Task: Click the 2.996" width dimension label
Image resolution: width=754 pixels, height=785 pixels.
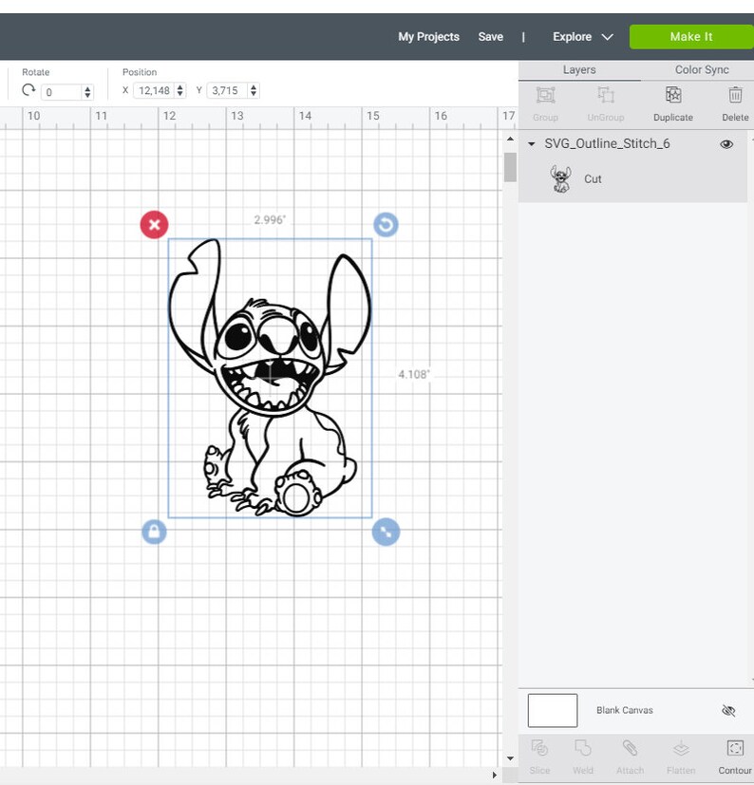Action: [x=270, y=220]
